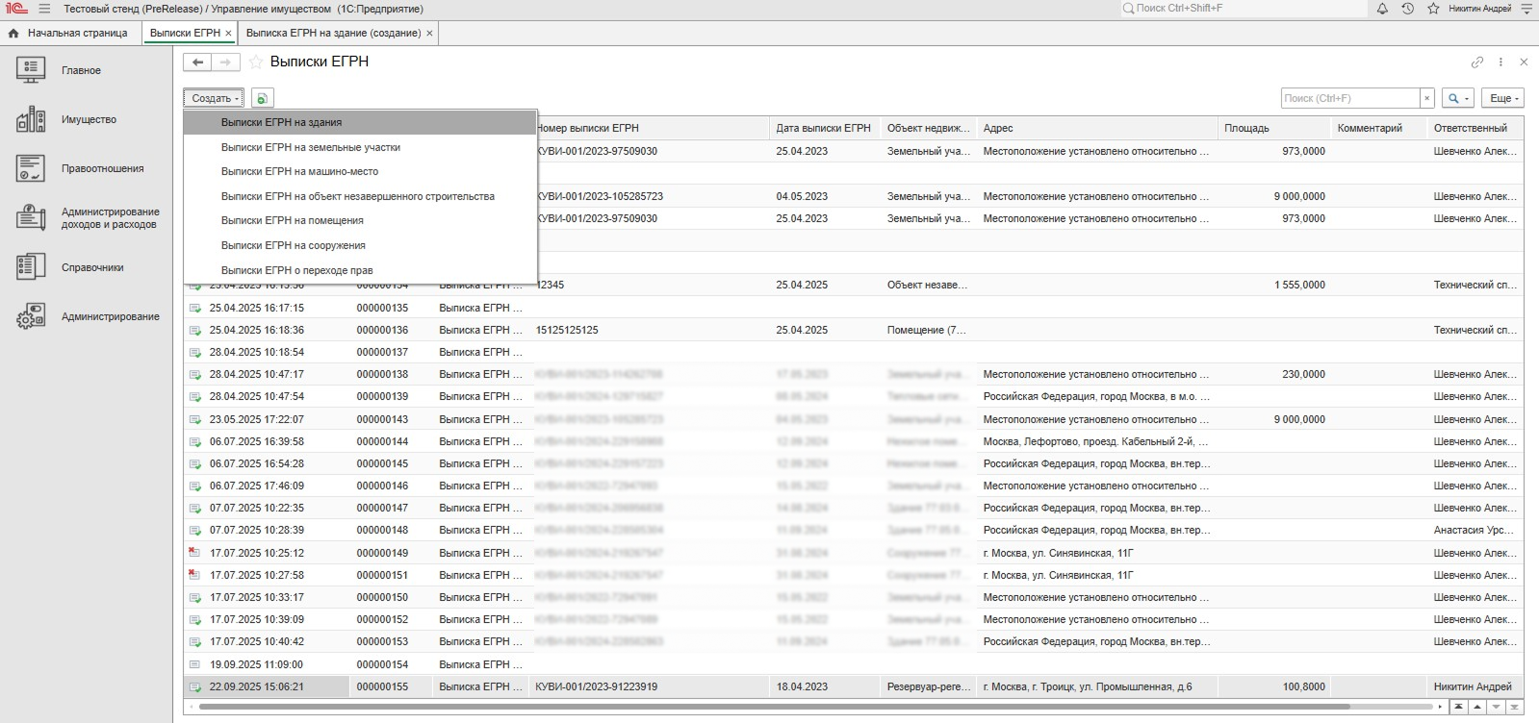
Task: Open the Справочники section
Action: click(92, 267)
